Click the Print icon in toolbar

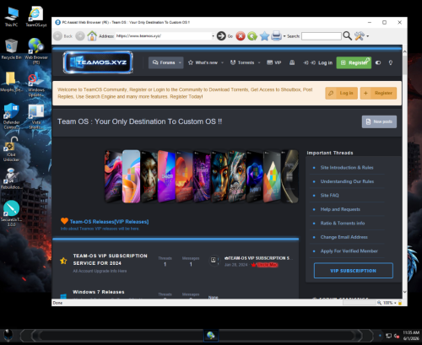coord(276,36)
